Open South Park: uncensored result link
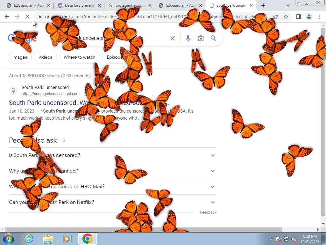The height and width of the screenshot is (245, 326). (x=89, y=103)
